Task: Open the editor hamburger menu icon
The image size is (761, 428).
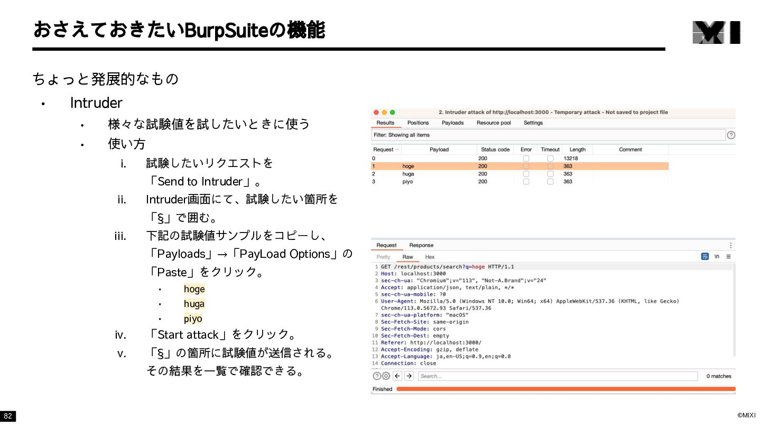Action: pyautogui.click(x=728, y=256)
